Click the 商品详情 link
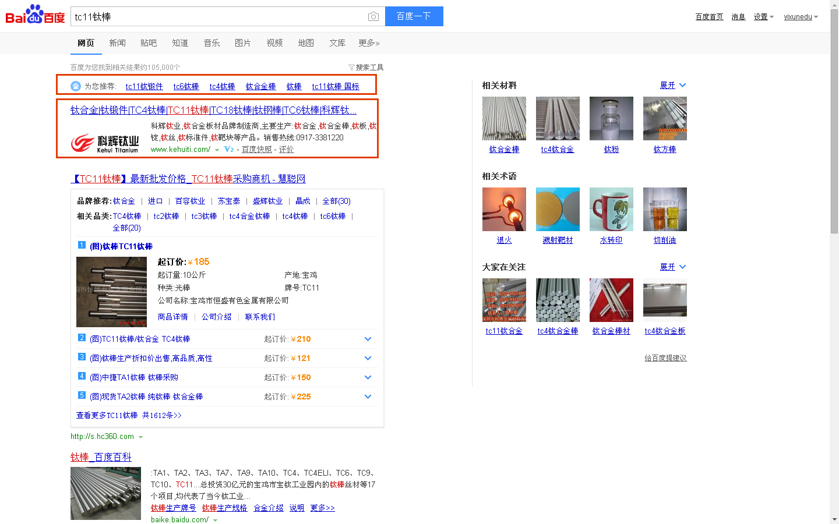 pyautogui.click(x=172, y=317)
